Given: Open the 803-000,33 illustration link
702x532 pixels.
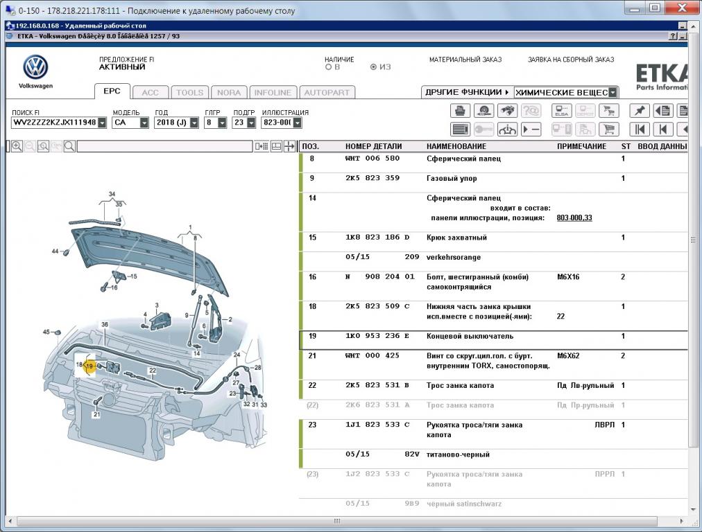Looking at the screenshot, I should (574, 218).
